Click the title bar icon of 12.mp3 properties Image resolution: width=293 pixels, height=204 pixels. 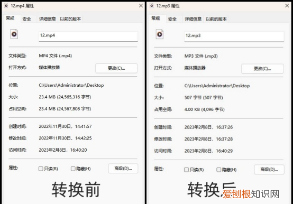[x=152, y=6]
